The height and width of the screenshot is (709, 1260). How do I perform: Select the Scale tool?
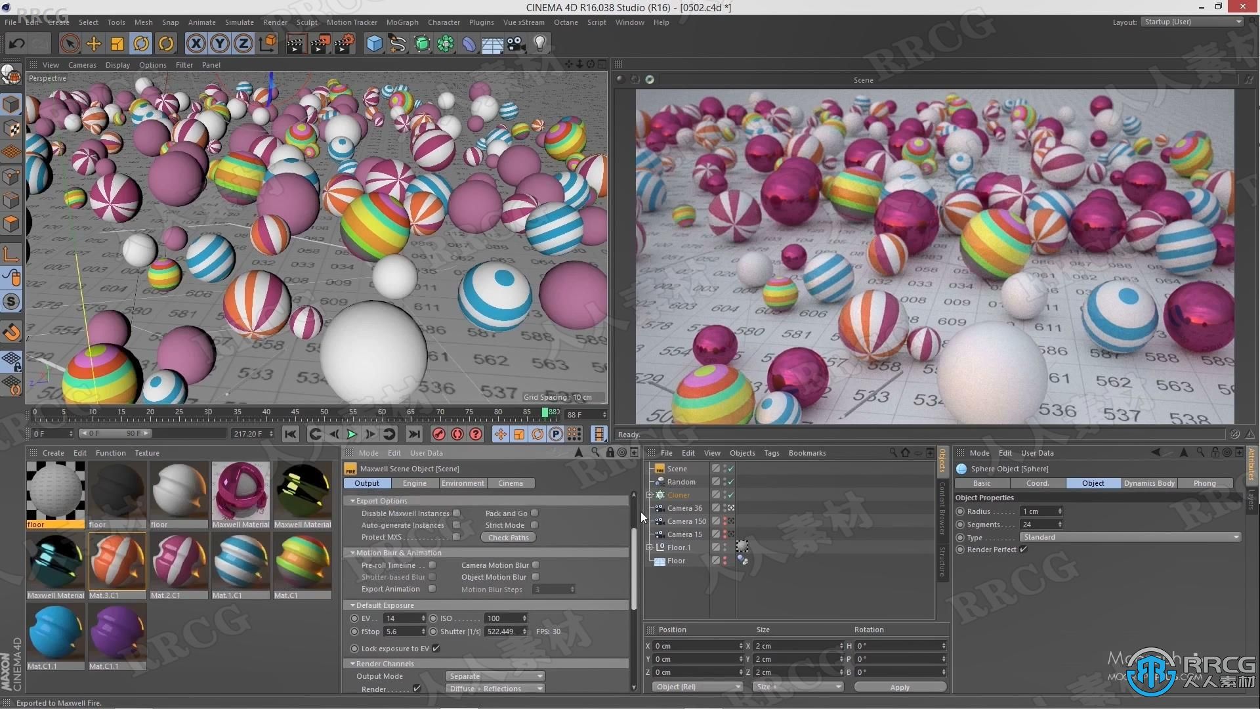click(x=117, y=44)
